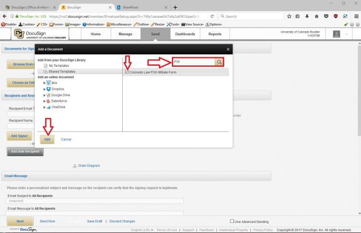Open the user profile avatar
This screenshot has width=361, height=233.
point(336,34)
